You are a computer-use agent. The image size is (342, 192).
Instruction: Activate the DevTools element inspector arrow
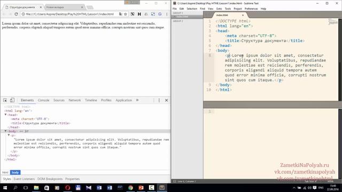click(5, 100)
